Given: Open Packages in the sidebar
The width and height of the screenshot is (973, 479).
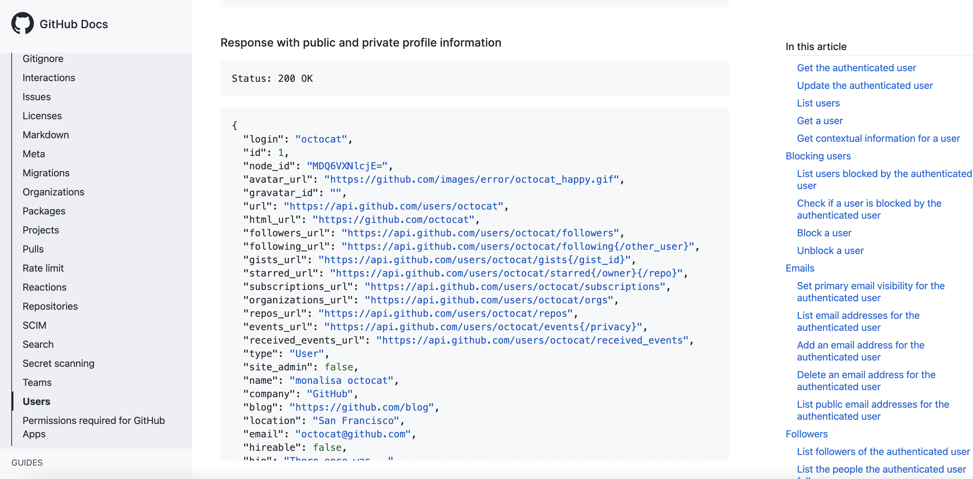Looking at the screenshot, I should click(x=44, y=211).
